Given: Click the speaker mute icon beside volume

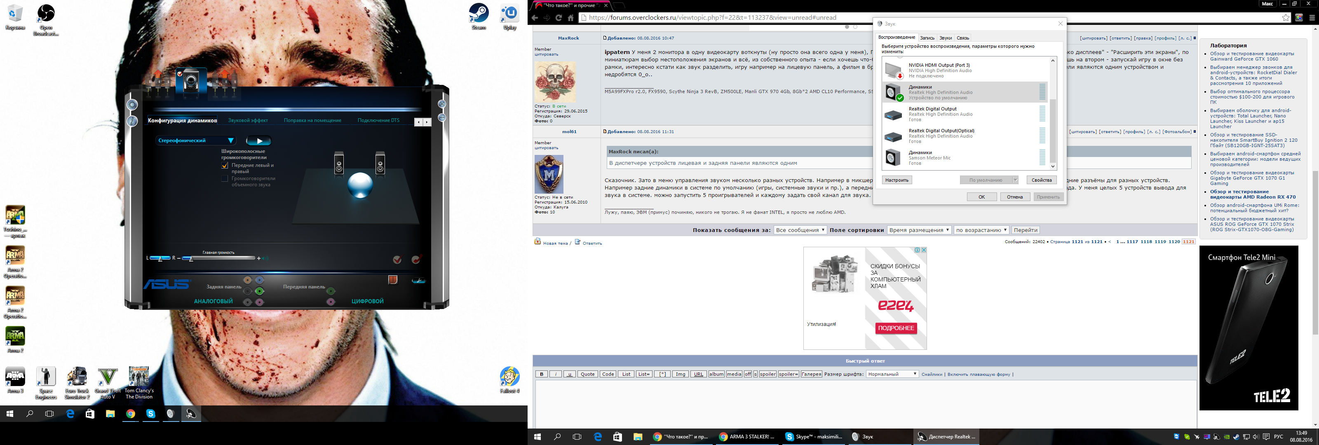Looking at the screenshot, I should [265, 258].
